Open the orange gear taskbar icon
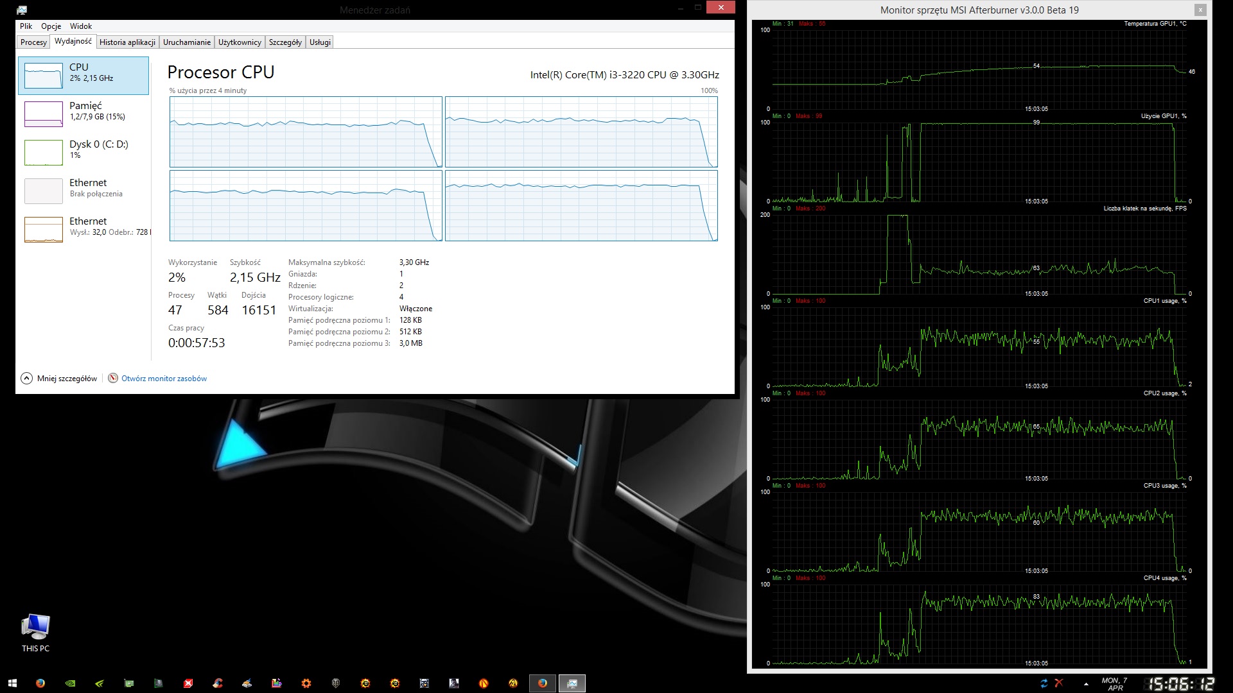The image size is (1233, 693). (306, 683)
